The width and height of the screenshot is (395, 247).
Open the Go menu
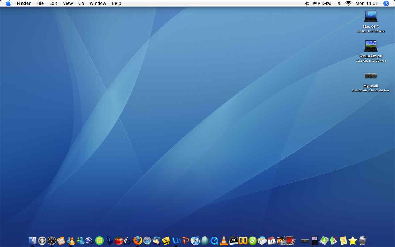click(x=81, y=3)
